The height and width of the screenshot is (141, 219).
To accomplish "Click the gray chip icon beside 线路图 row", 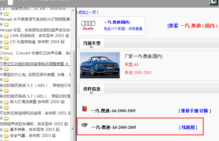I will (84, 125).
